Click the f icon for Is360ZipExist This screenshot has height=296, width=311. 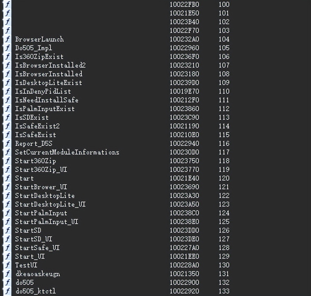tap(7, 56)
